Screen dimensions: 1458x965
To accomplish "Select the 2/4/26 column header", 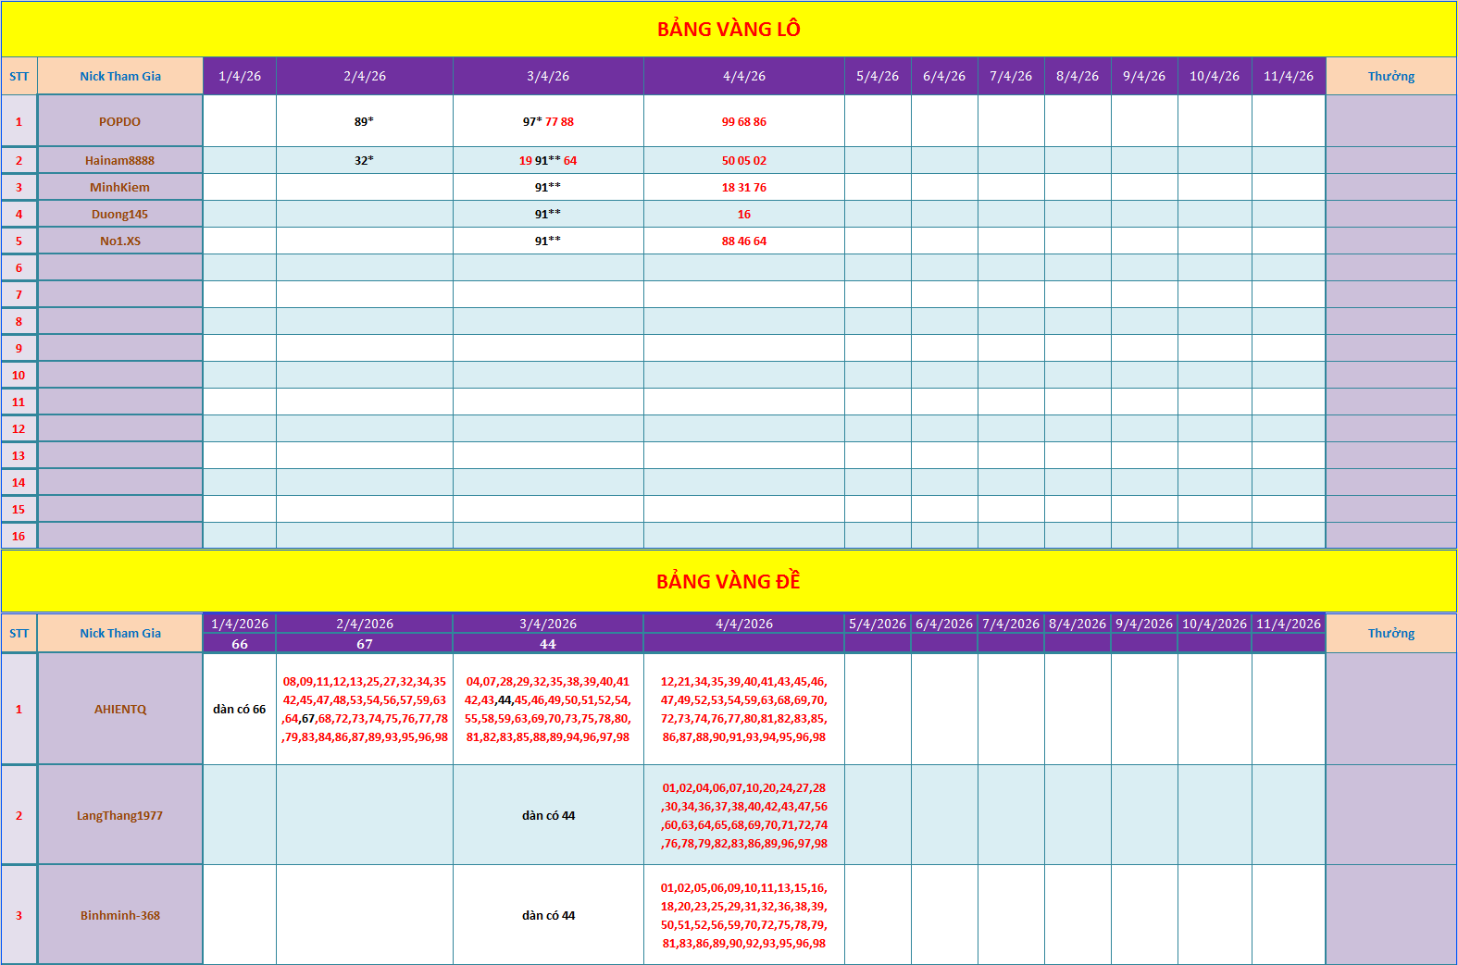I will pyautogui.click(x=365, y=76).
